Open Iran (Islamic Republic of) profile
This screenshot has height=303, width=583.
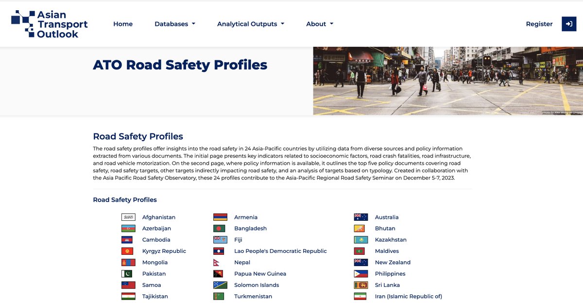(x=409, y=297)
